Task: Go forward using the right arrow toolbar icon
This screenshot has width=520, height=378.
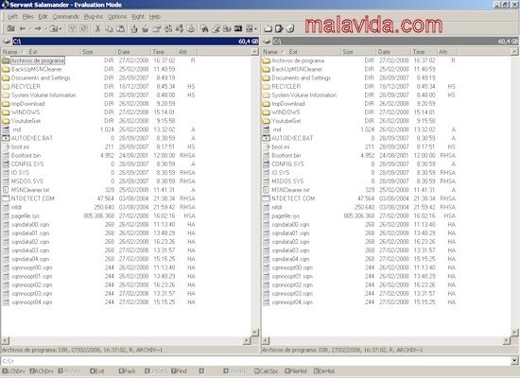Action: pyautogui.click(x=38, y=29)
